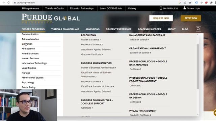Open ExcelTrack Master of Business Administration
The width and height of the screenshot is (216, 121).
click(96, 75)
